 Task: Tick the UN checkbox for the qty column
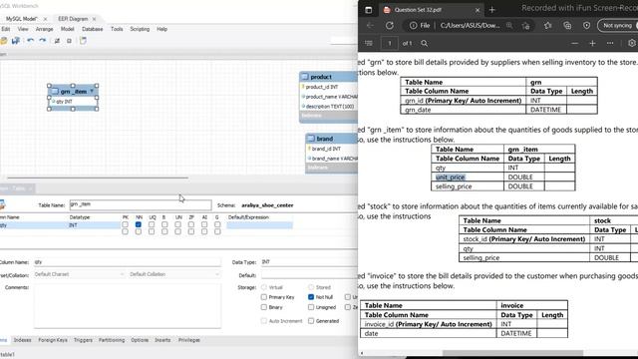tap(177, 224)
